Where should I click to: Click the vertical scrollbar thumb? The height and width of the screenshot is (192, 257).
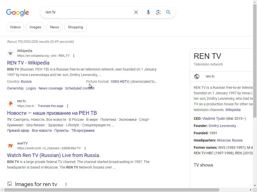click(x=255, y=61)
